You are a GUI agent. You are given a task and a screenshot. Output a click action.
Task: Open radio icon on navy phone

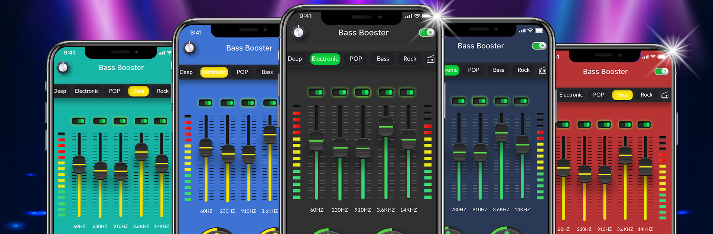tap(543, 70)
